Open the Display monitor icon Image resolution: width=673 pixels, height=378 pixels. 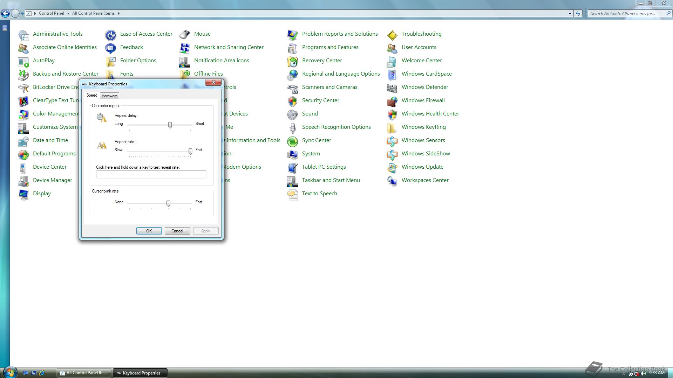(x=23, y=194)
